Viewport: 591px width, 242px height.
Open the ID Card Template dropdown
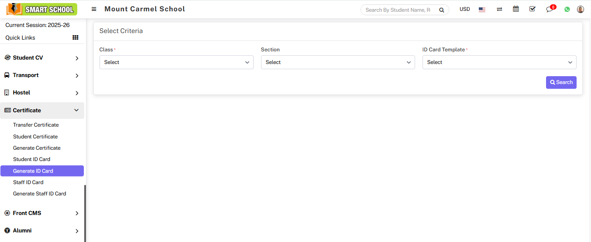499,62
